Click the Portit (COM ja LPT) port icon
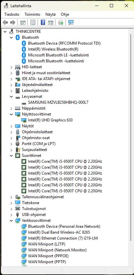 tap(17, 144)
